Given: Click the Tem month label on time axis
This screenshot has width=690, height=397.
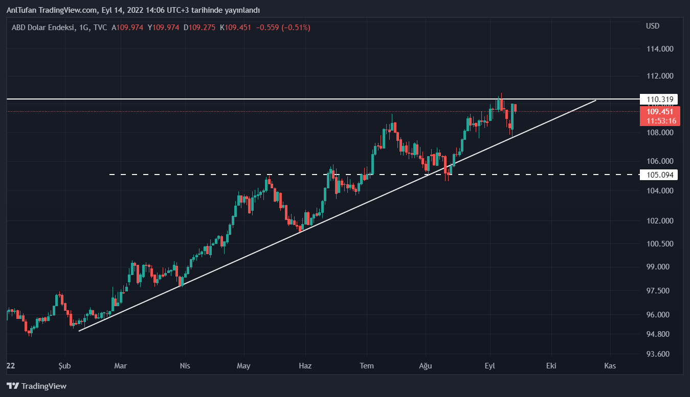Looking at the screenshot, I should [x=367, y=366].
